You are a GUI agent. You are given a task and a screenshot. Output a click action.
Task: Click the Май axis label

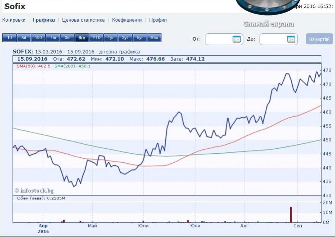[x=92, y=226]
